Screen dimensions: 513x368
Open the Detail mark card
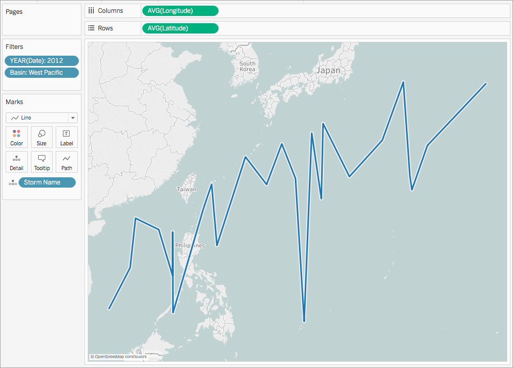pyautogui.click(x=16, y=162)
